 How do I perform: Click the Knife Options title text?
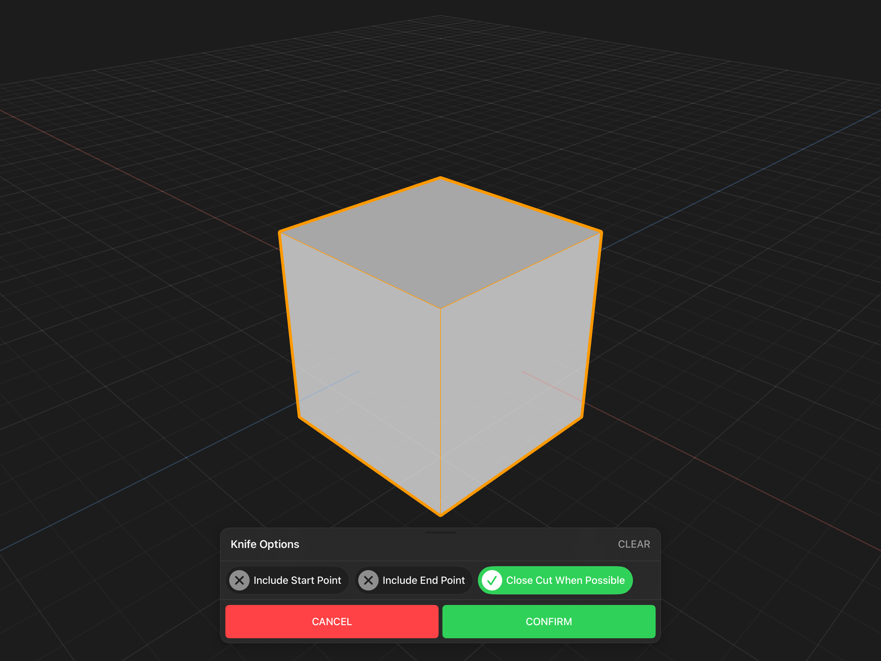point(265,544)
